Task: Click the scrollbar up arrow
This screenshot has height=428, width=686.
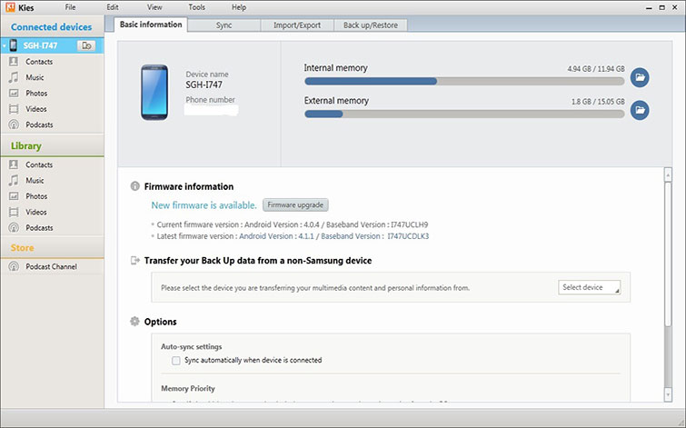Action: (x=668, y=175)
